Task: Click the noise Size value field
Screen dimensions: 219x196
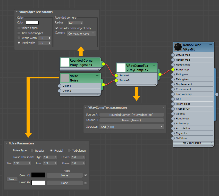Action: pyautogui.click(x=20, y=163)
